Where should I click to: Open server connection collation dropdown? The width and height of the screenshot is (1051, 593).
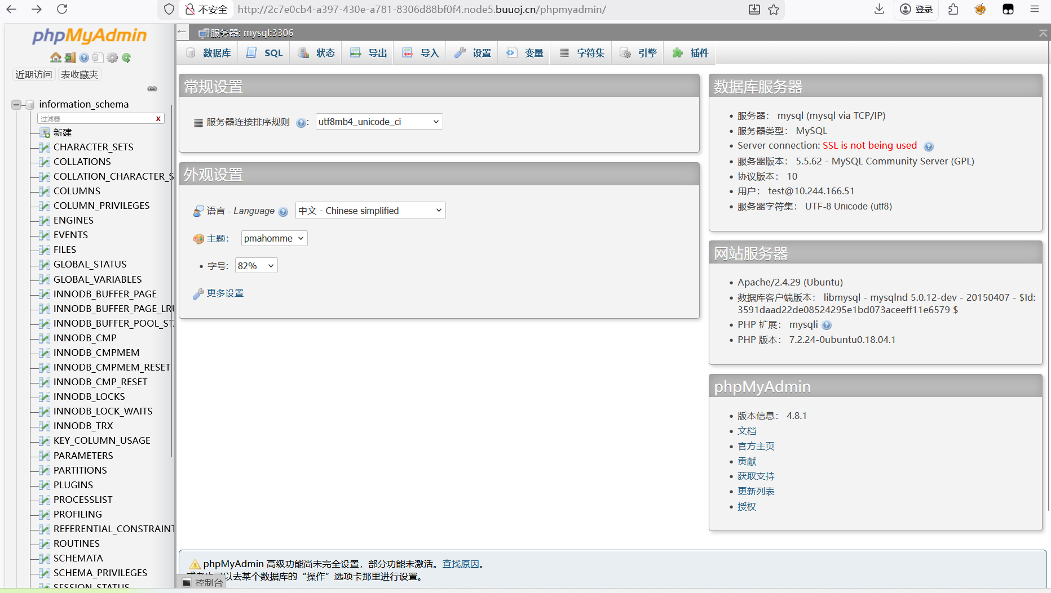point(379,122)
